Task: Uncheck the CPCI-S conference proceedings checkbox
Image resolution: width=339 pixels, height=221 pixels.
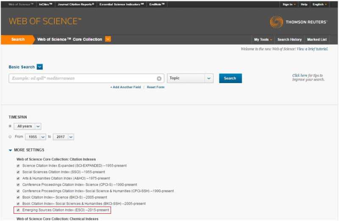Action: pos(18,185)
